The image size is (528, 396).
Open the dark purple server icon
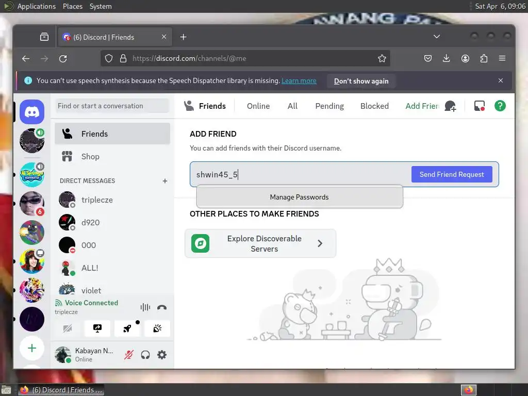pyautogui.click(x=32, y=319)
